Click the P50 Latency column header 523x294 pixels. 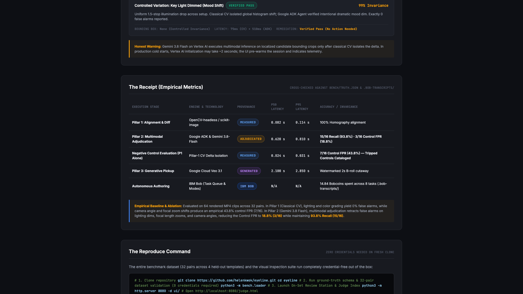tap(277, 107)
